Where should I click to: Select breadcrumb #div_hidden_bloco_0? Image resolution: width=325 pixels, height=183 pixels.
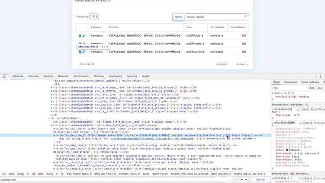click(79, 174)
